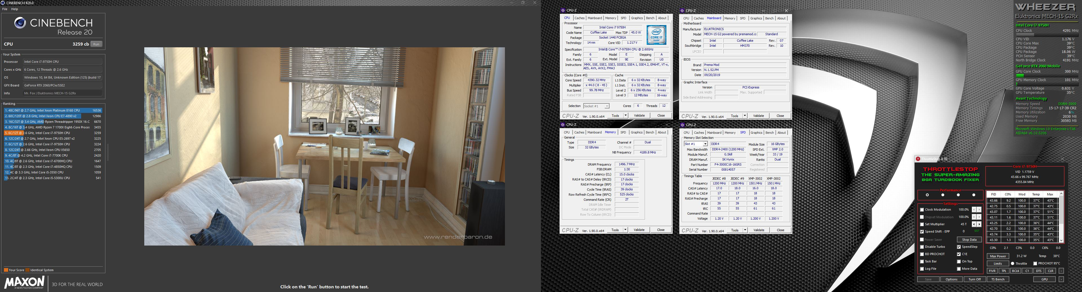Open the About tab in the SPD CPU-Z window

tap(781, 133)
